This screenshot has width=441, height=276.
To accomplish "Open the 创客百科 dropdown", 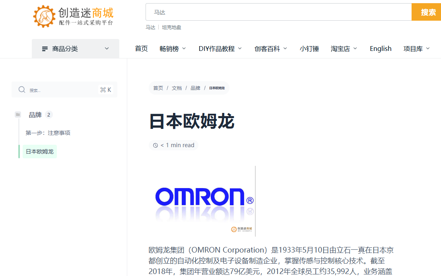I will [271, 49].
